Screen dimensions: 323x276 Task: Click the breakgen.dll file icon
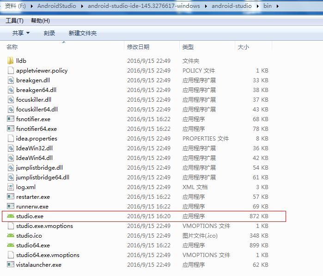point(11,80)
